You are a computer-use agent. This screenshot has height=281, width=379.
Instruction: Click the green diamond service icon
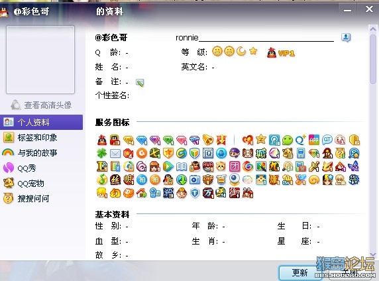pyautogui.click(x=168, y=140)
